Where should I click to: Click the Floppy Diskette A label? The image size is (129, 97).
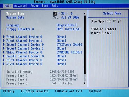(x=20, y=29)
